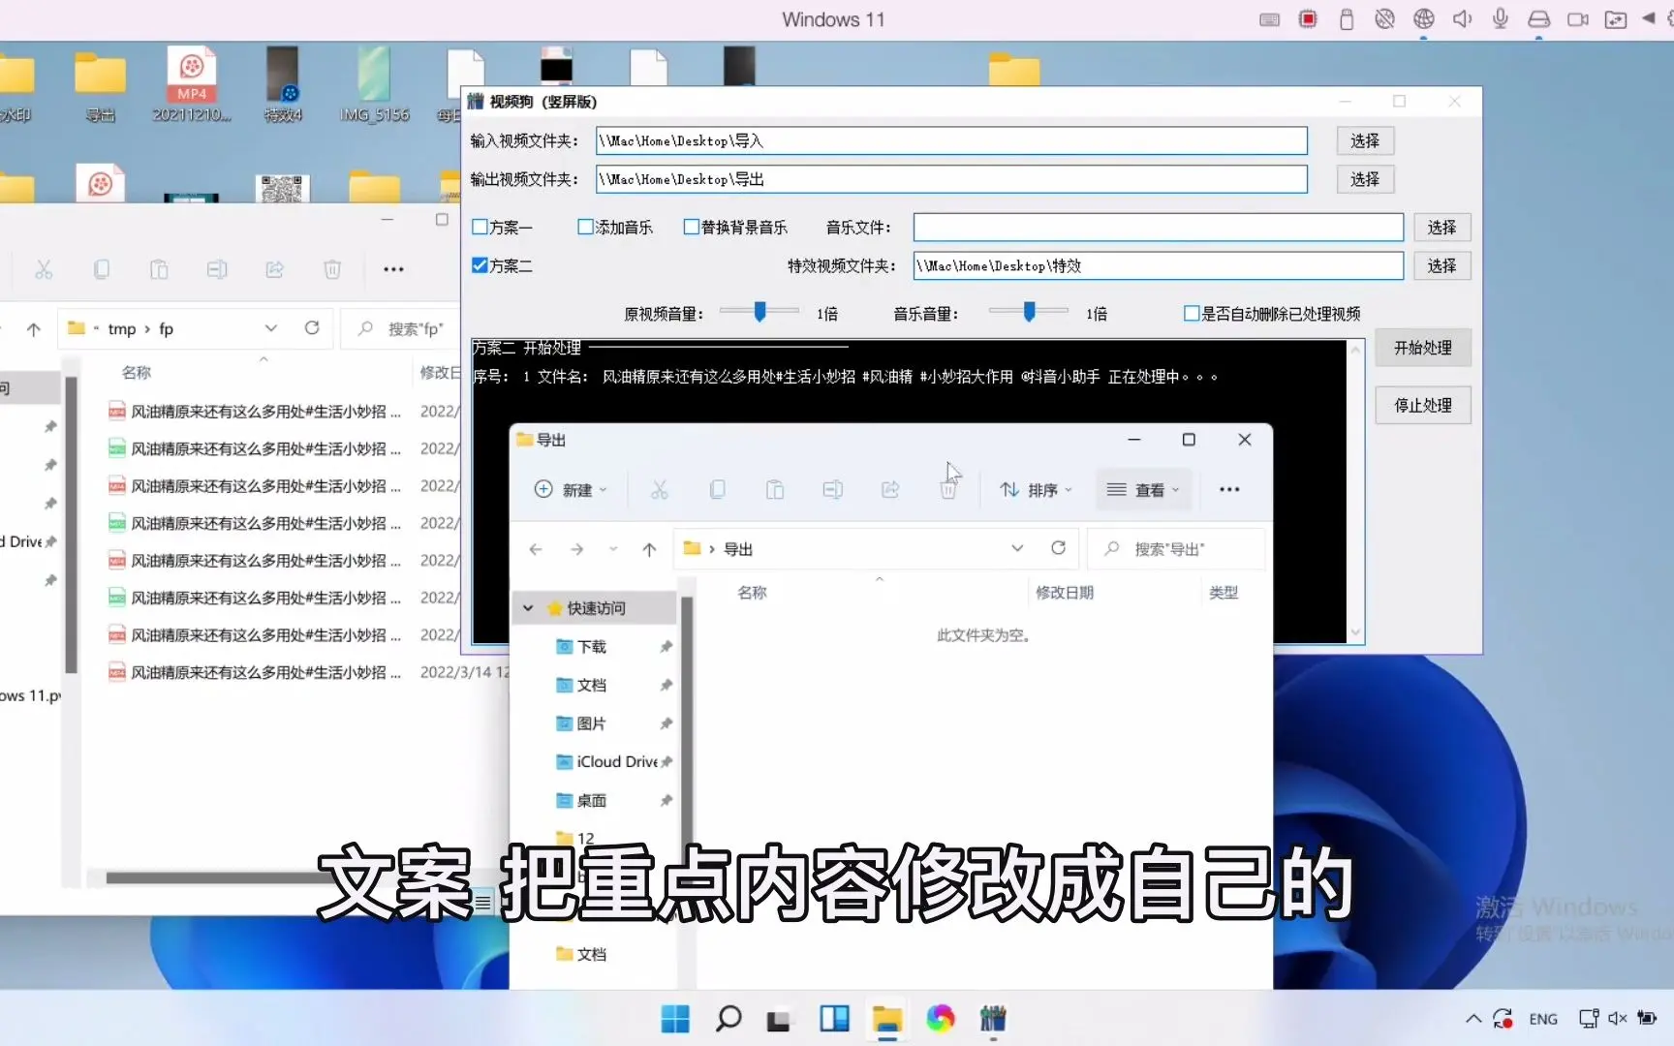Click search box 搜索"fp"
The image size is (1674, 1046).
click(x=399, y=329)
